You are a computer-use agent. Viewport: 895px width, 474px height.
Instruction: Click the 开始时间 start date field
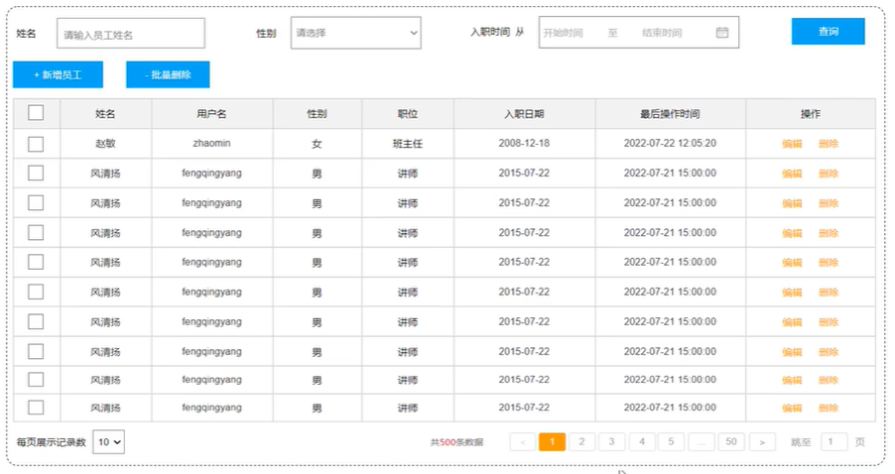[563, 33]
